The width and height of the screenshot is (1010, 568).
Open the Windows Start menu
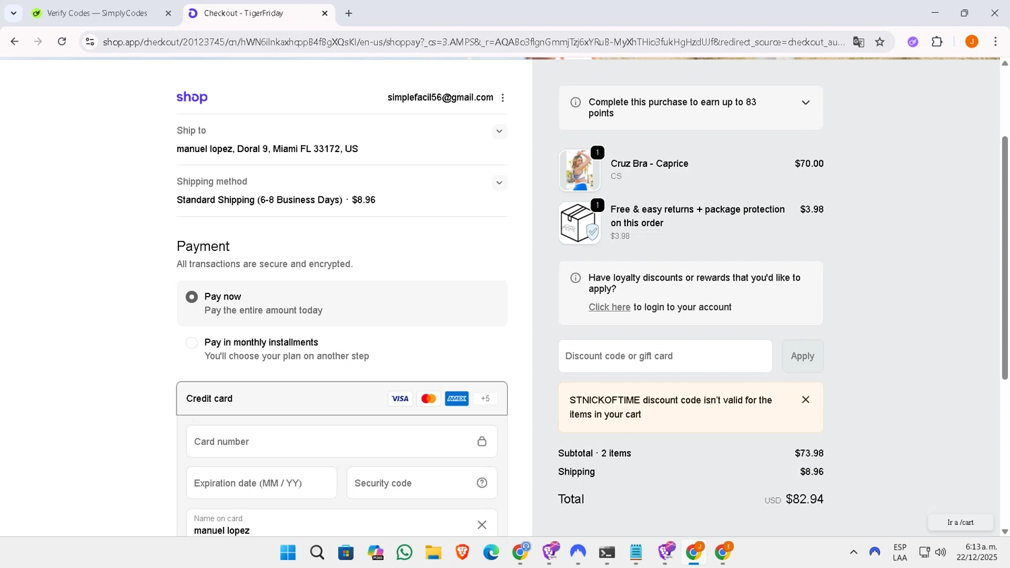tap(288, 553)
